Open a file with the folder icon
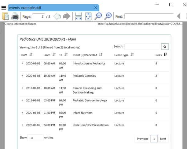The image size is (187, 149). pos(5,16)
